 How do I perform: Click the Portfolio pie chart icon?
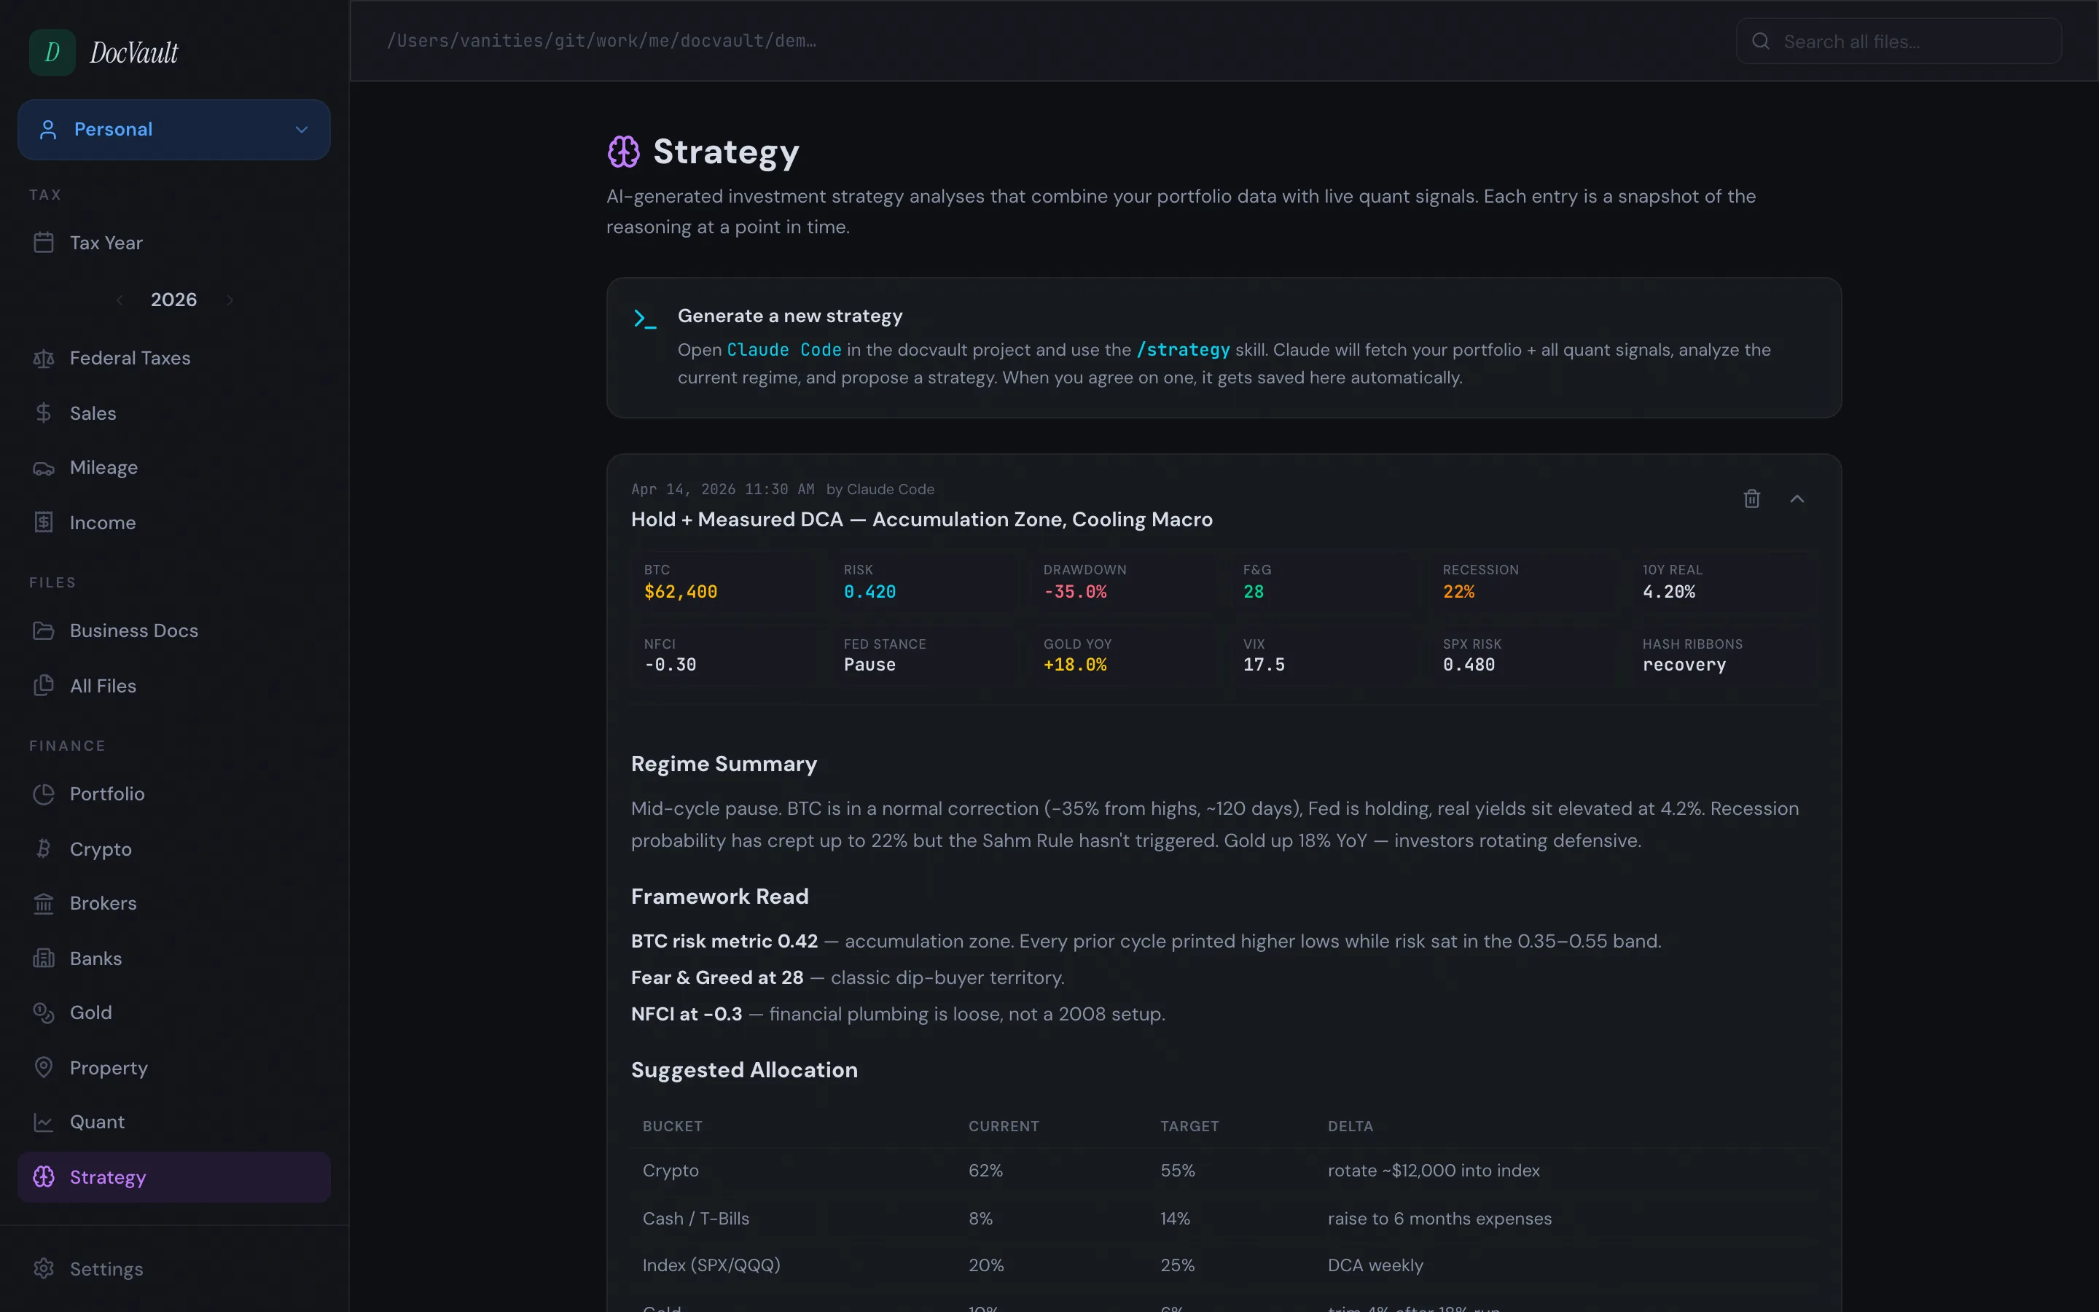pyautogui.click(x=44, y=794)
